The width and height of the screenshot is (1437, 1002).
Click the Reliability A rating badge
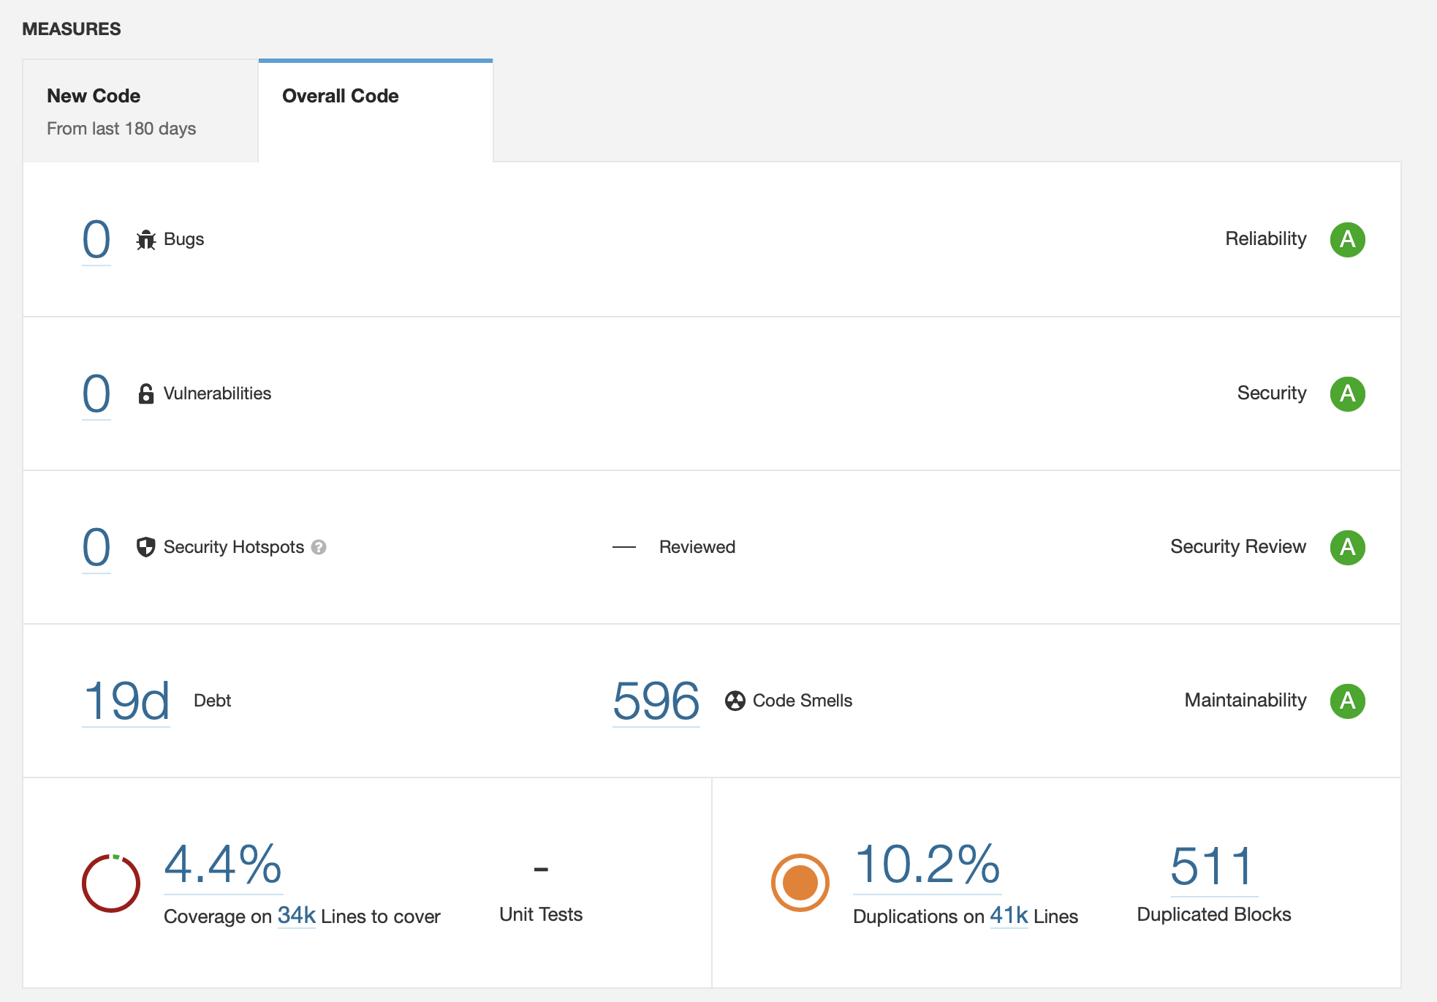[1347, 239]
